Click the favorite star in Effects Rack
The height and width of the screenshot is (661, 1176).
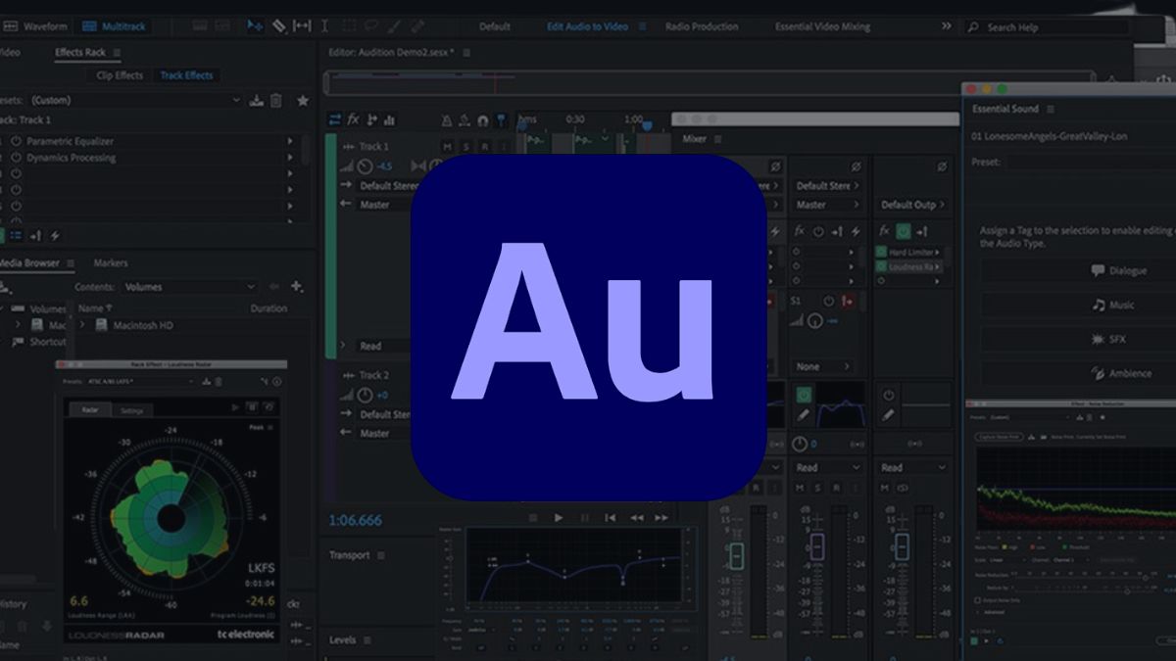303,100
